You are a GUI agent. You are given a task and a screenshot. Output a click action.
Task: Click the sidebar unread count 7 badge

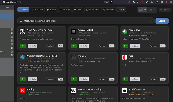click(x=12, y=55)
